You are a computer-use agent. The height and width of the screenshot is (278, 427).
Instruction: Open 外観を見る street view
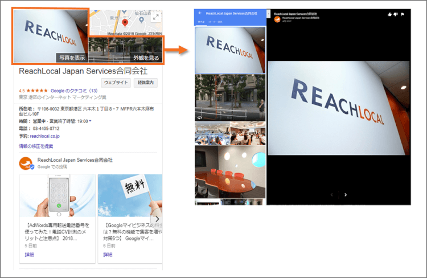146,58
